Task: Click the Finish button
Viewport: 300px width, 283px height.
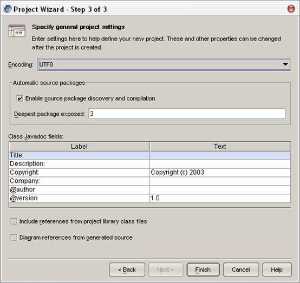Action: pyautogui.click(x=203, y=269)
